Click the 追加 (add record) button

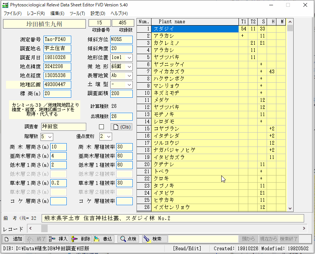[13, 239]
